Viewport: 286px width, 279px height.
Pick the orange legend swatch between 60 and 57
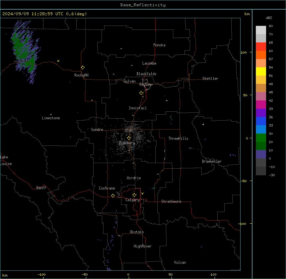click(261, 55)
